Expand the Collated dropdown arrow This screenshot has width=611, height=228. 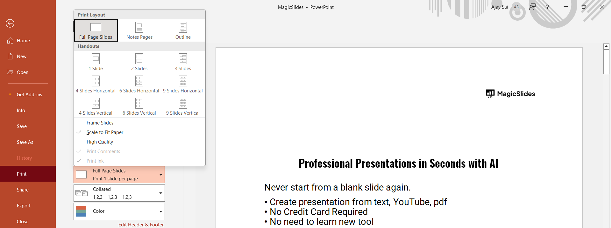pyautogui.click(x=161, y=193)
